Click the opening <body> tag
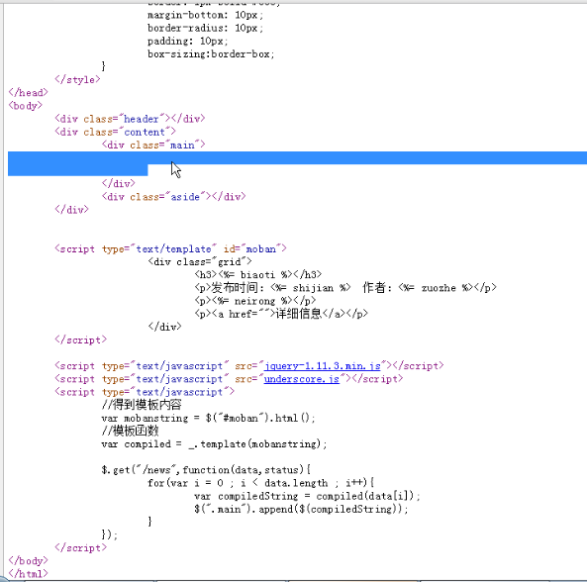The width and height of the screenshot is (587, 582). 25,106
